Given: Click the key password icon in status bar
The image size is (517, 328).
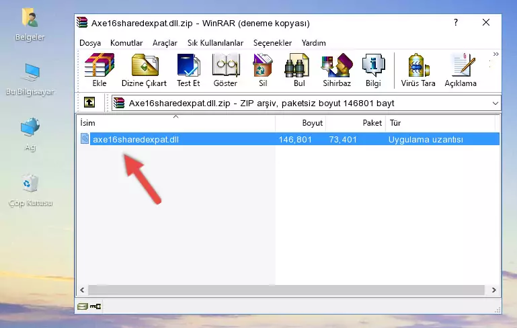Looking at the screenshot, I should coord(95,306).
